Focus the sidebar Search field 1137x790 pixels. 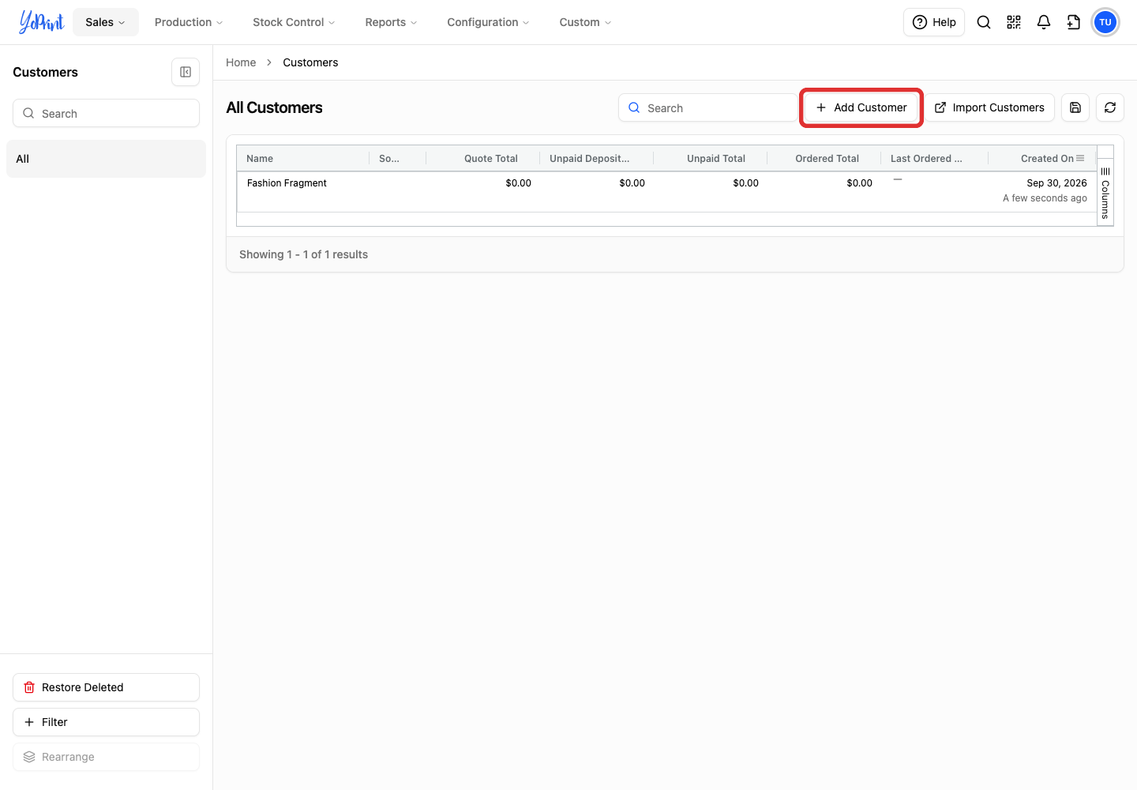click(x=106, y=113)
